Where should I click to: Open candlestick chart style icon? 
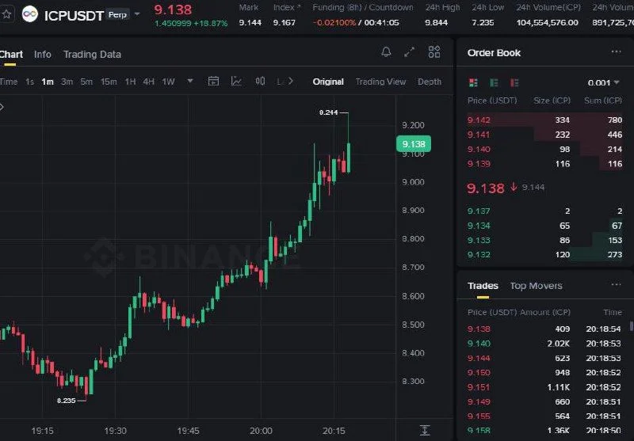pyautogui.click(x=260, y=82)
